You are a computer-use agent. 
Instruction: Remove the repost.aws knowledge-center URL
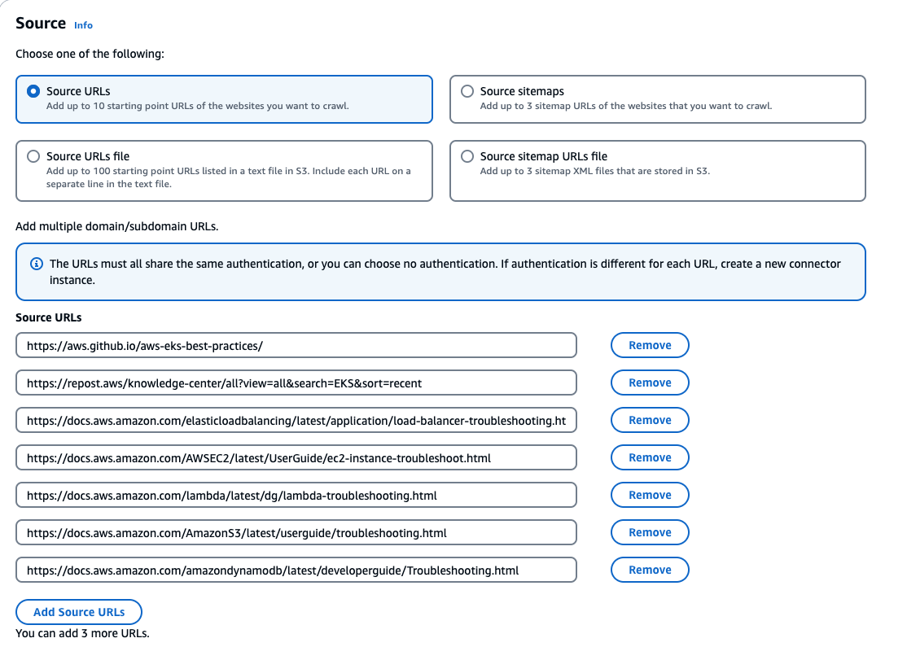[x=649, y=382]
